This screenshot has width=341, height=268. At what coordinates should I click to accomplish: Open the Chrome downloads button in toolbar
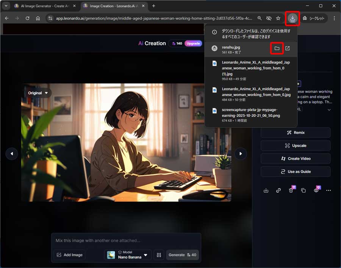coord(293,18)
